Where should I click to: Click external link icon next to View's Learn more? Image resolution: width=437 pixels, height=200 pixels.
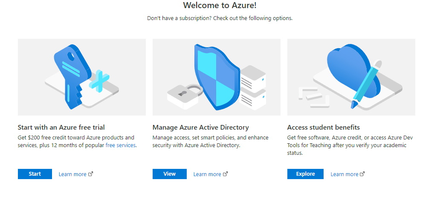(x=226, y=174)
